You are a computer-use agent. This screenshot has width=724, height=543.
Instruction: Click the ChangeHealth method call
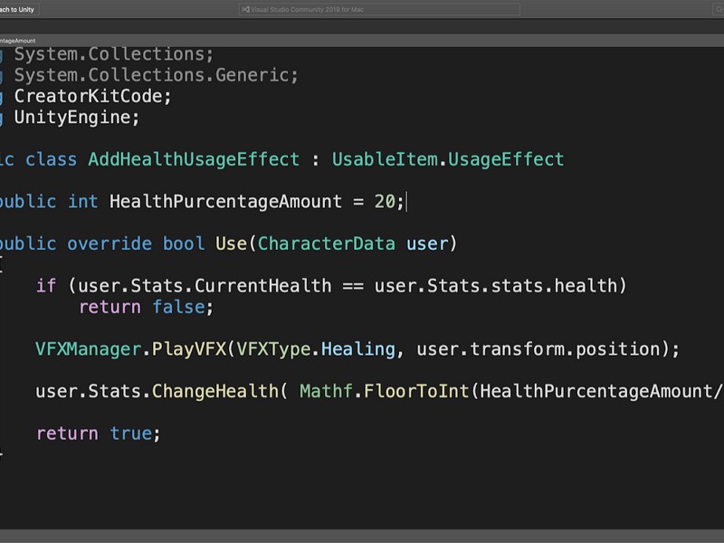pyautogui.click(x=214, y=392)
